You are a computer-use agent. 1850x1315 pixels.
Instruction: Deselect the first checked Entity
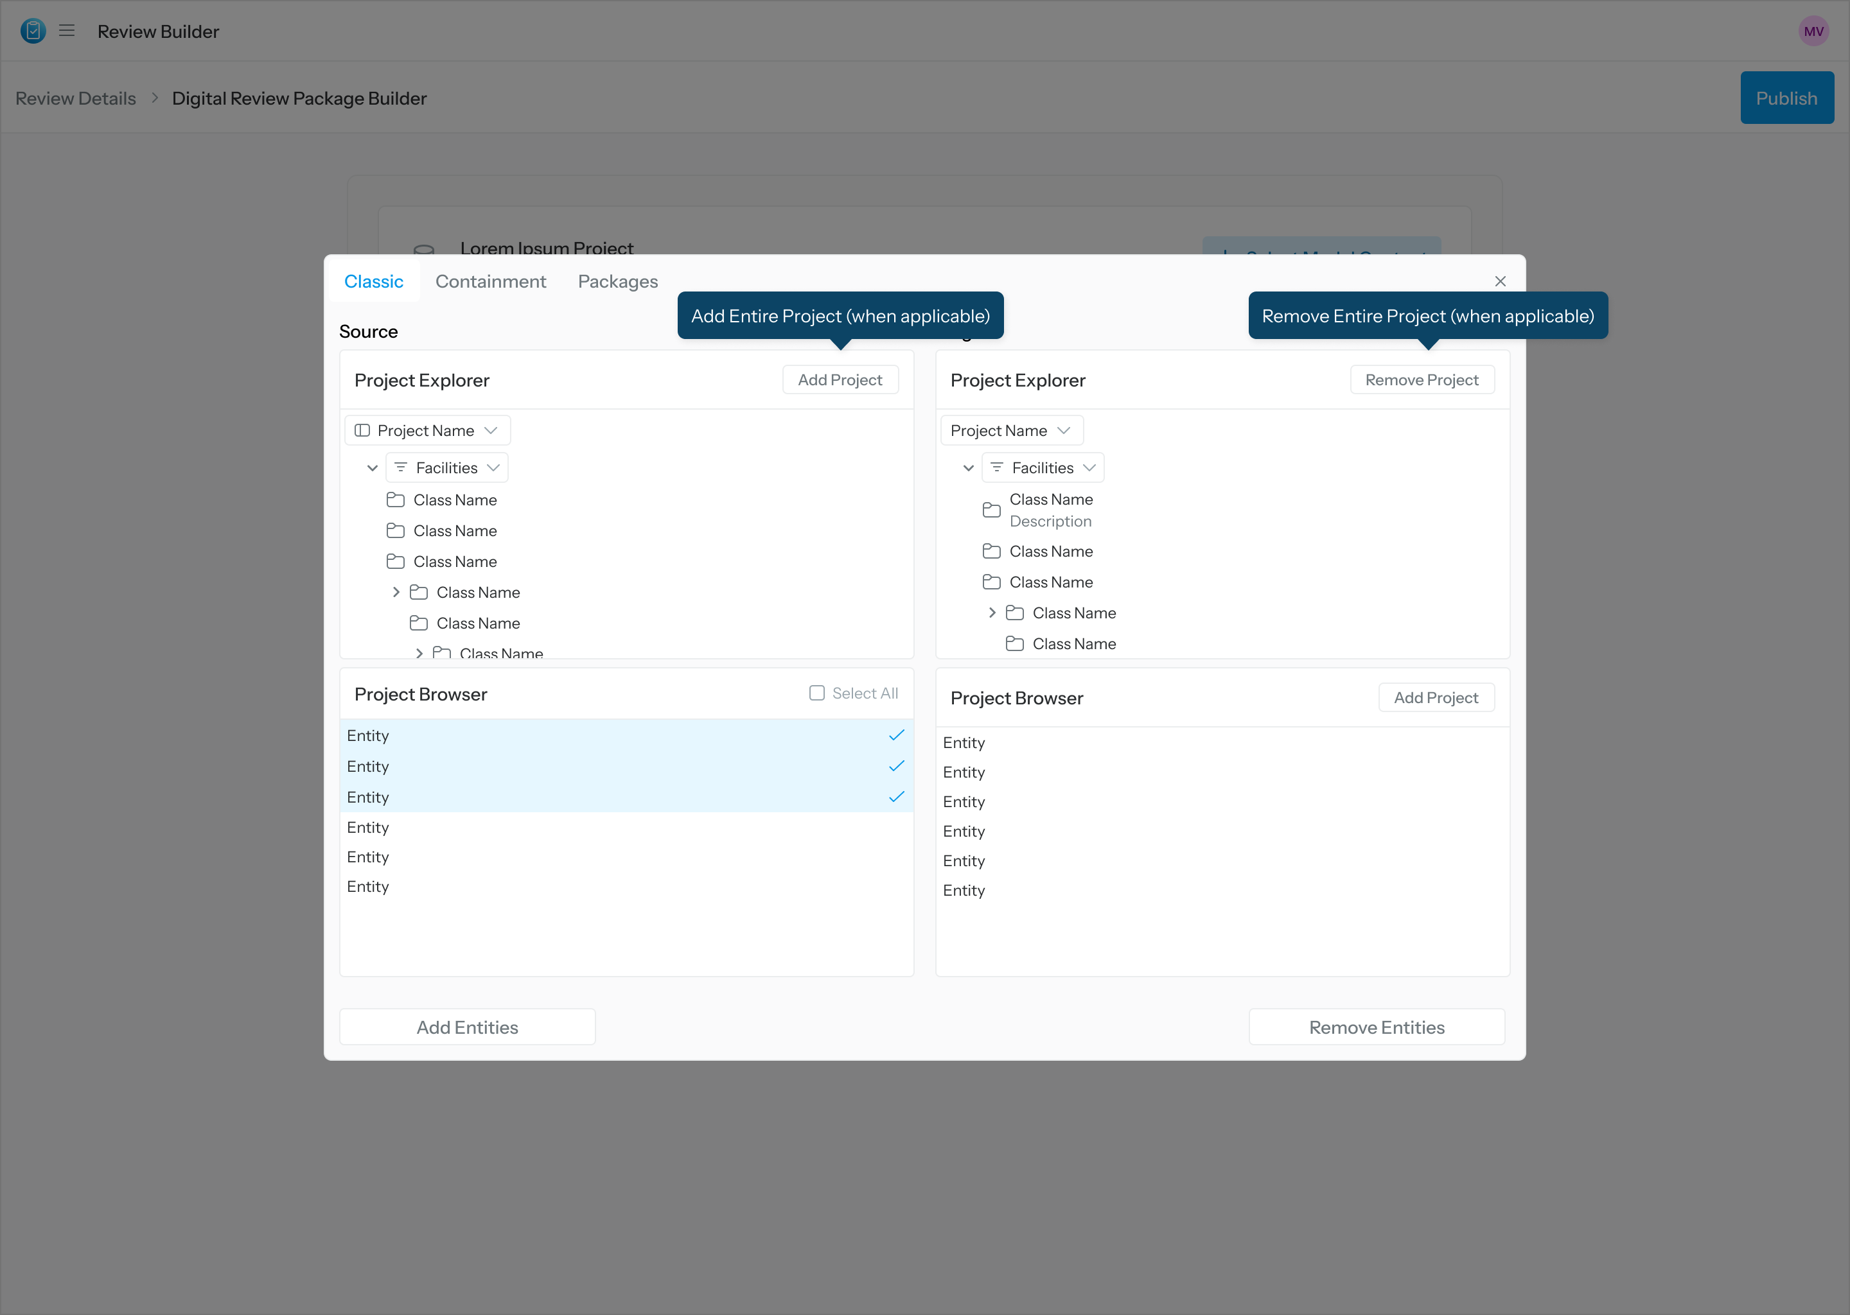click(896, 735)
